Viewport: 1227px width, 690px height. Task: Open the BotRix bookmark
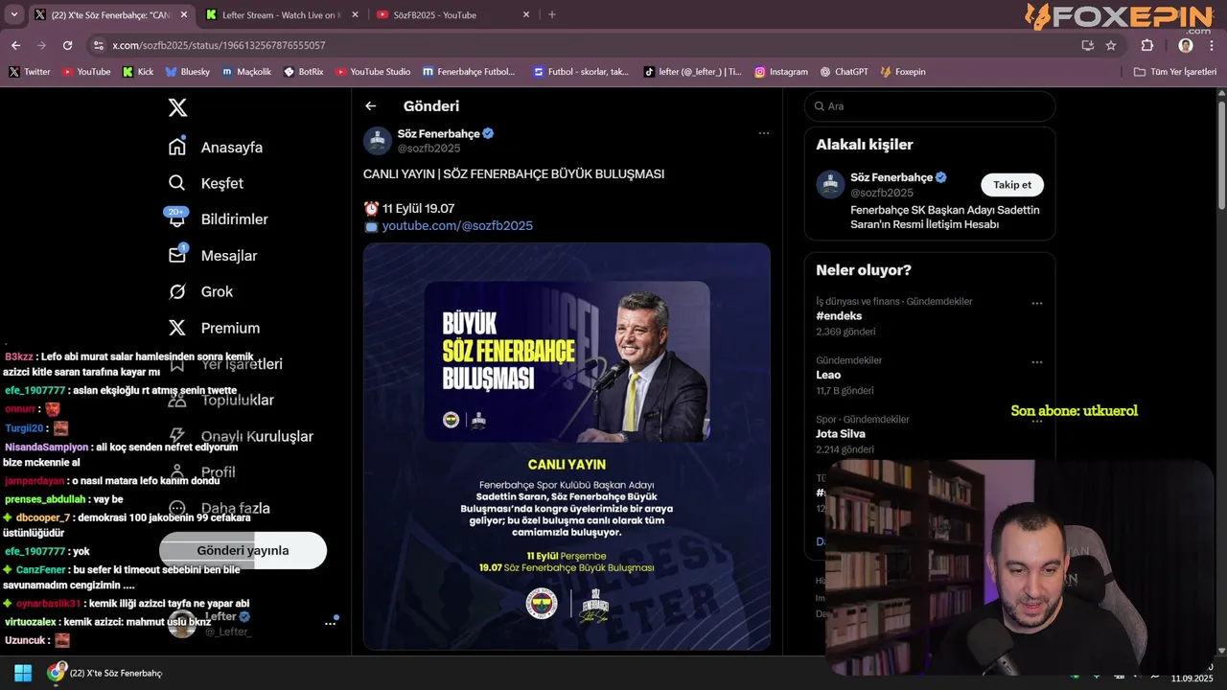304,72
